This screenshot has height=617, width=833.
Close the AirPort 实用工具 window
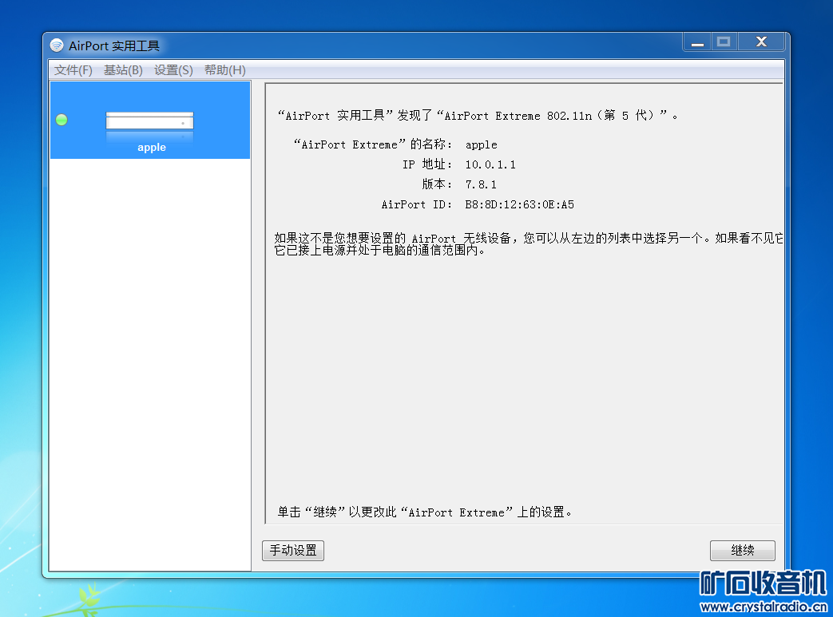(x=761, y=42)
